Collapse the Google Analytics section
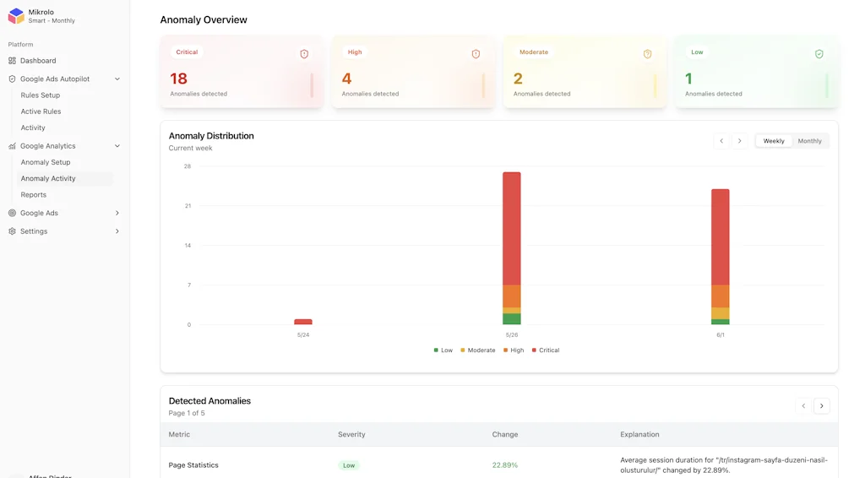The image size is (865, 478). (117, 146)
